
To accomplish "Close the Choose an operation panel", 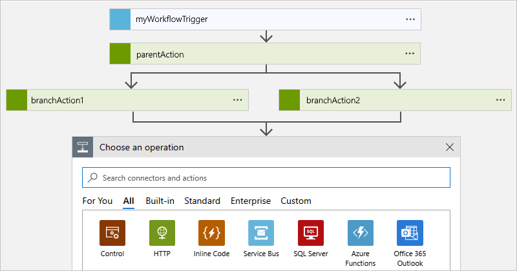I will click(x=450, y=147).
